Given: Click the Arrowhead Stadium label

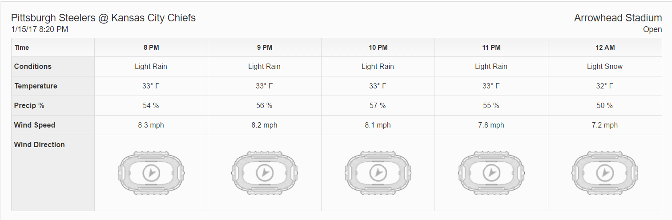Looking at the screenshot, I should 618,18.
